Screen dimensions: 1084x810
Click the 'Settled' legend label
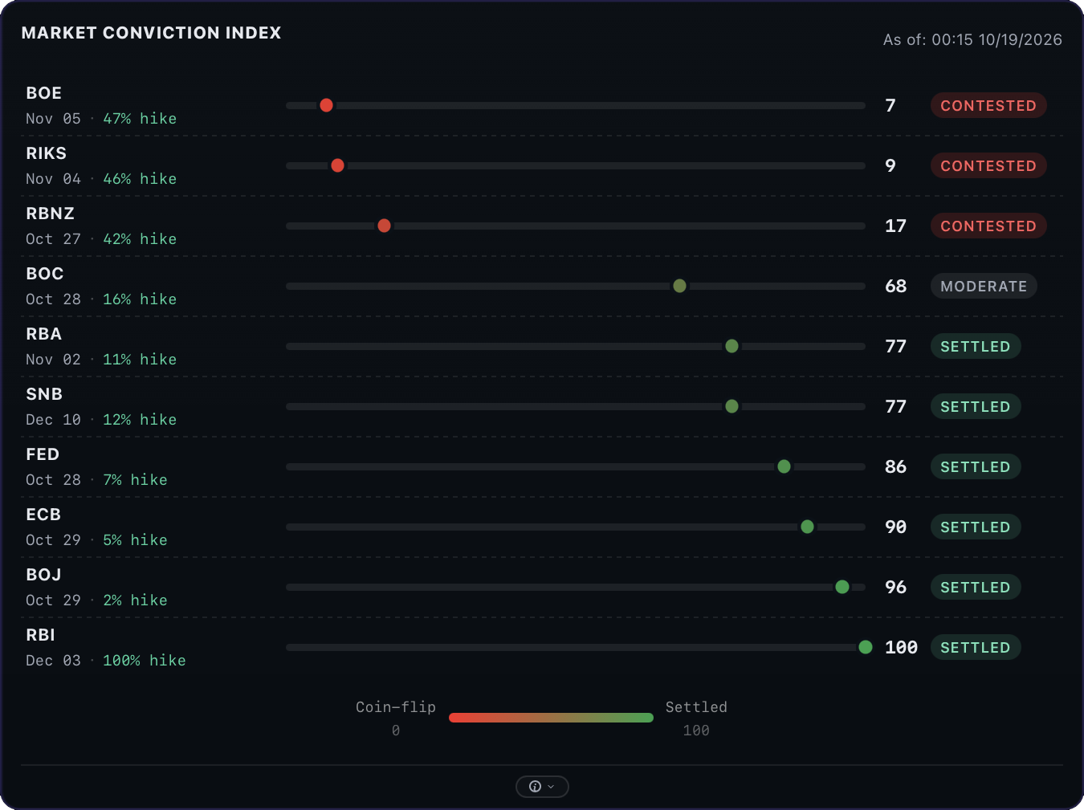coord(696,706)
